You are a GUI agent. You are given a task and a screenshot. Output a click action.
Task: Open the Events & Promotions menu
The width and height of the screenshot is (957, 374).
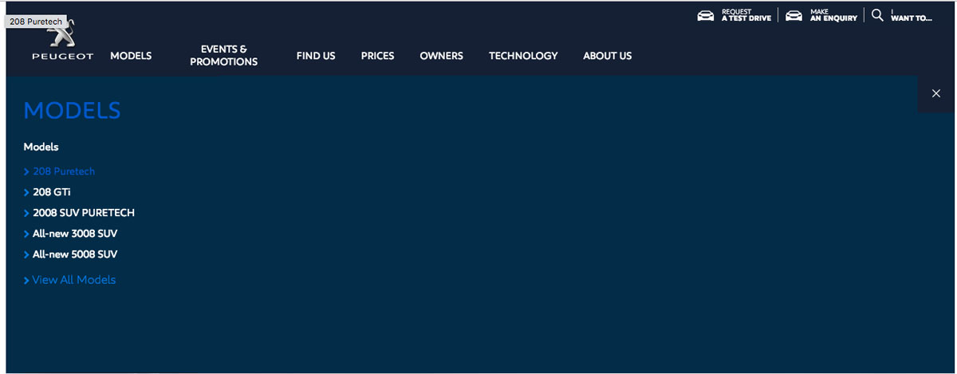coord(223,56)
